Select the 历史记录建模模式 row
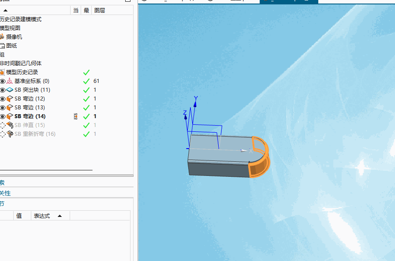395x261 pixels. (x=21, y=19)
